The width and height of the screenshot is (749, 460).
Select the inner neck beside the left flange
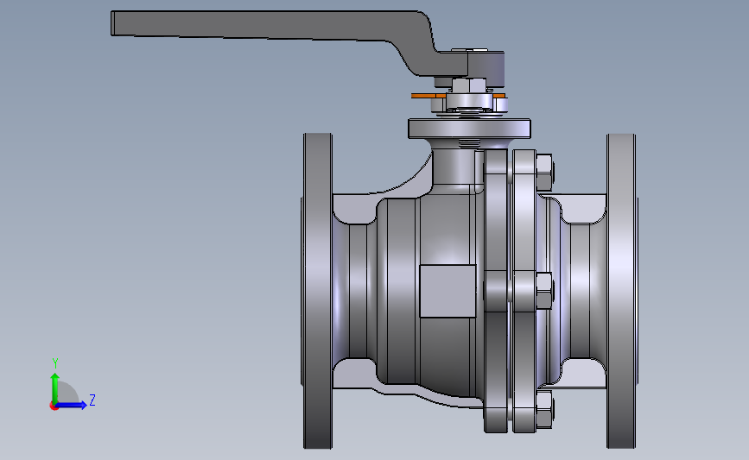click(x=358, y=291)
